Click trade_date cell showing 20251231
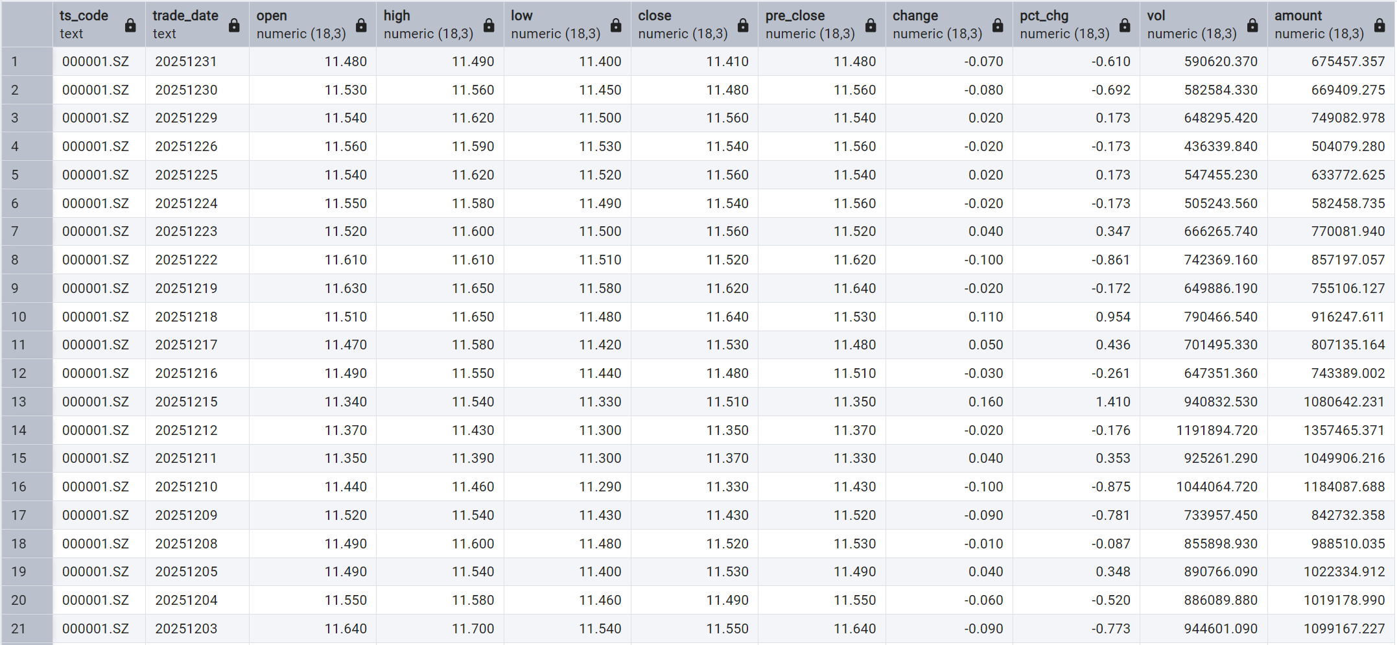This screenshot has width=1397, height=645. 186,62
